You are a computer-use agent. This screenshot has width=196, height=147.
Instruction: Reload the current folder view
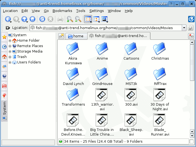click(42, 19)
